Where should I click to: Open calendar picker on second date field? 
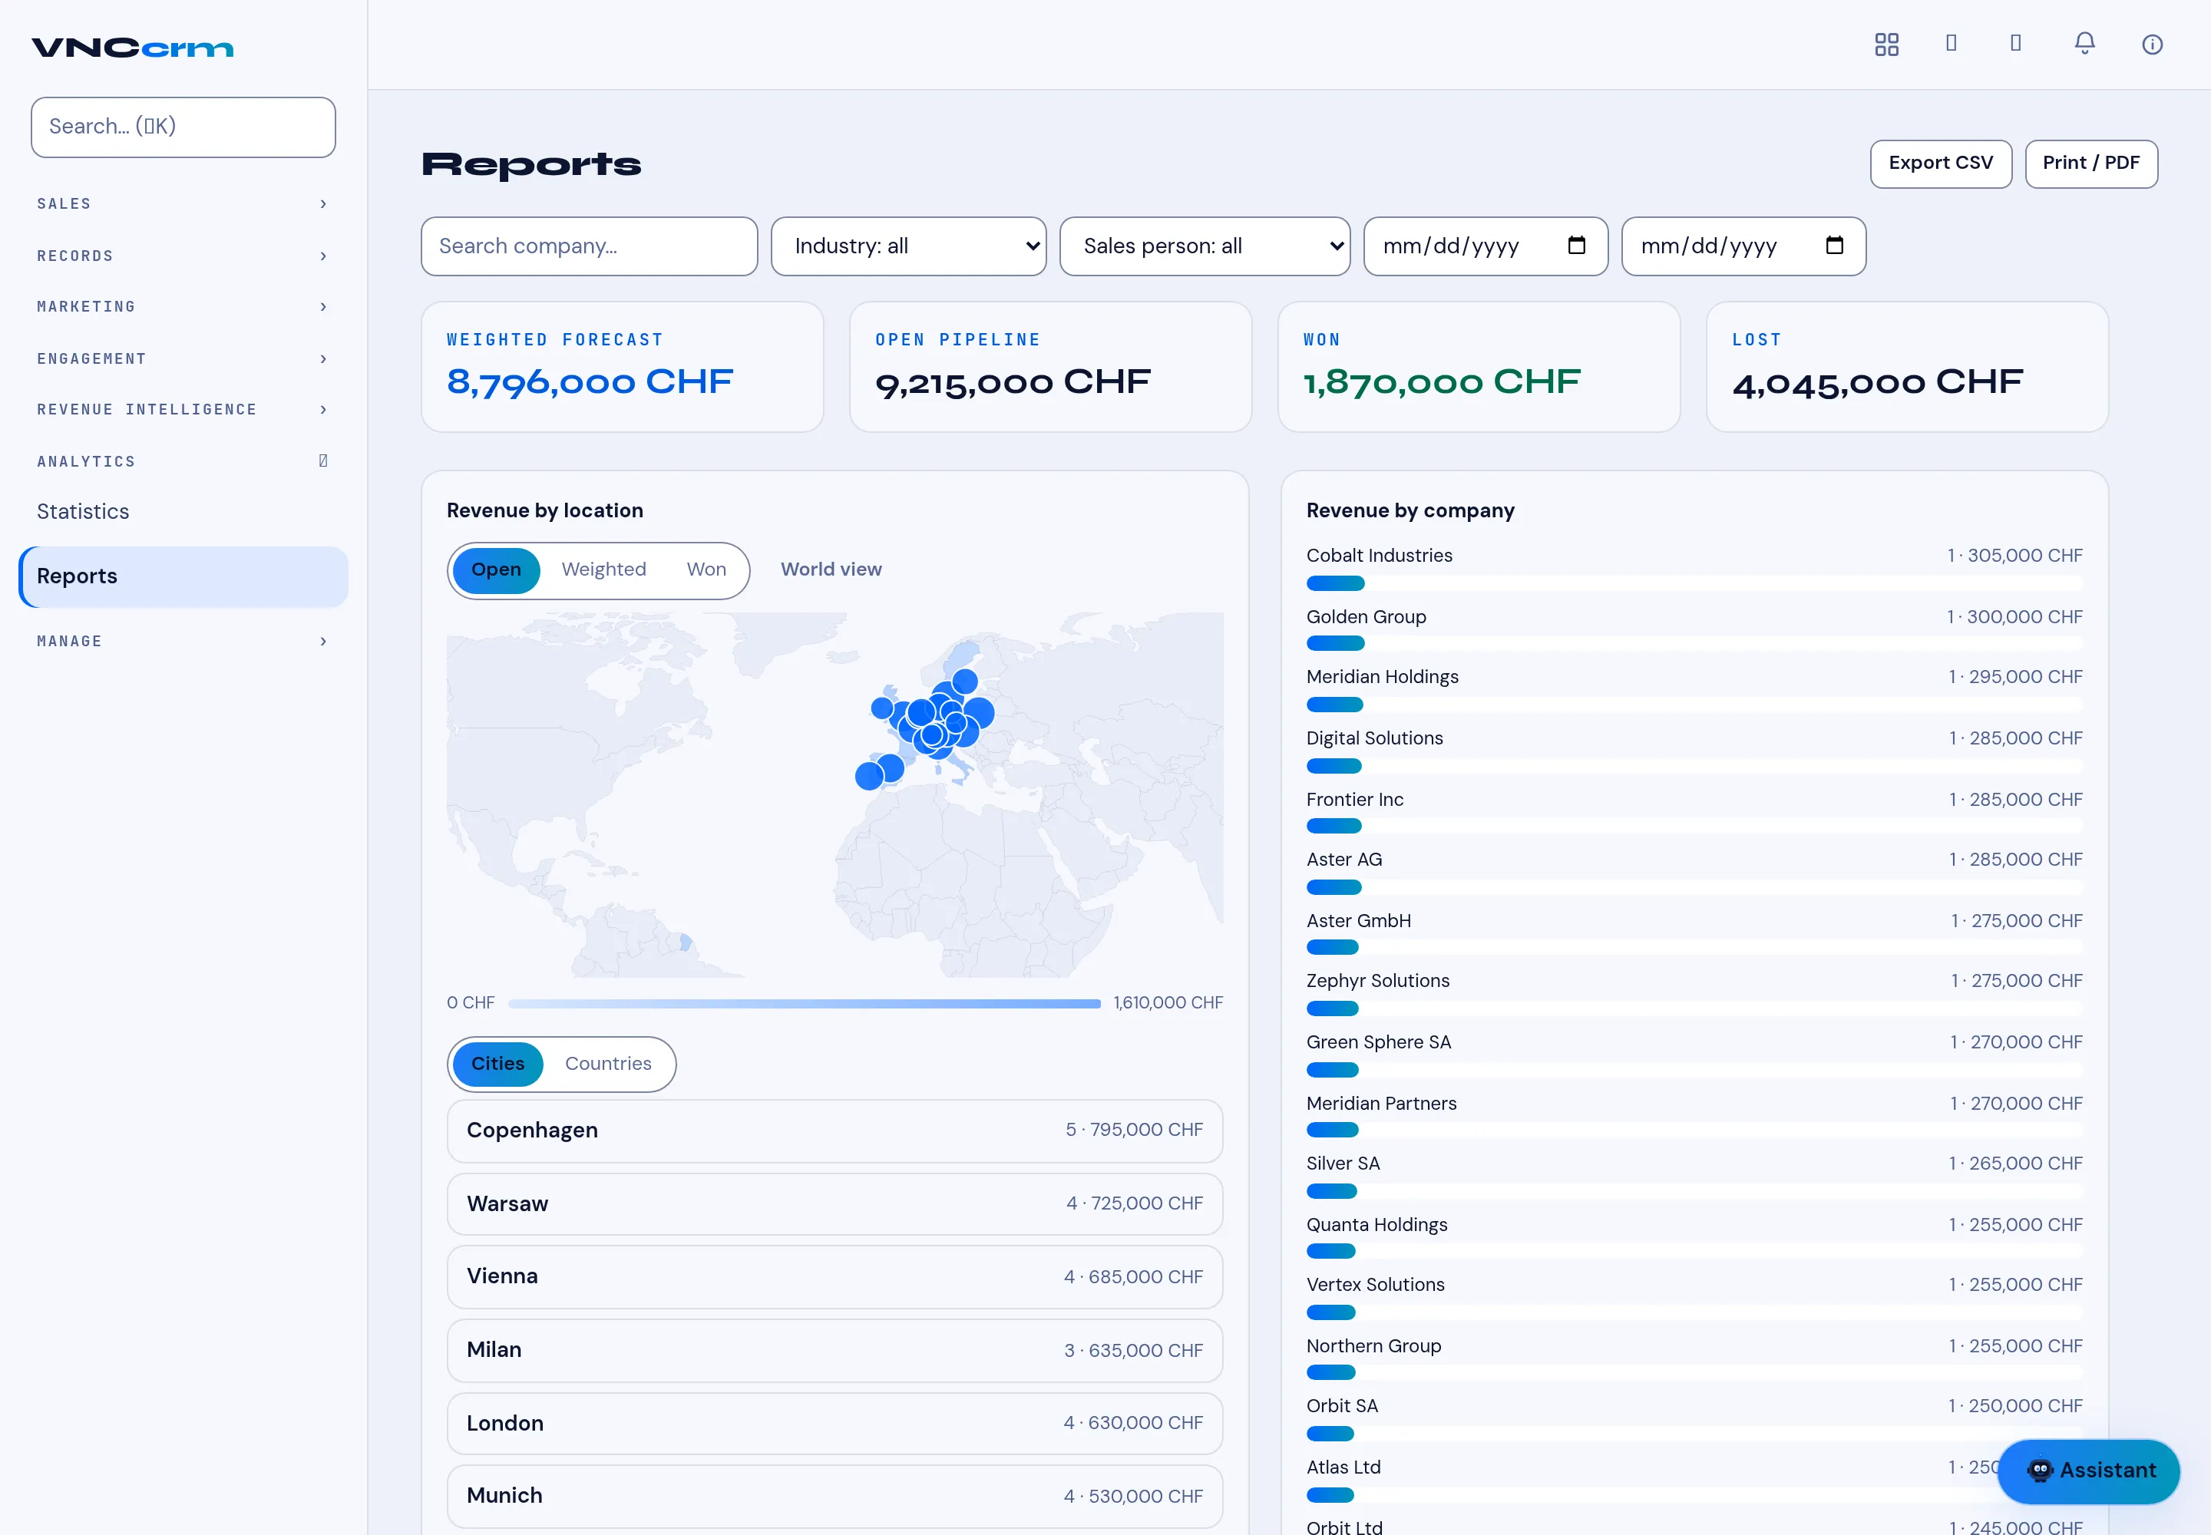point(1834,246)
